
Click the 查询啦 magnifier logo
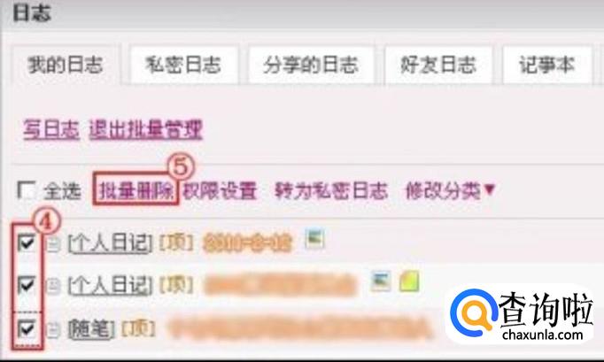click(474, 312)
